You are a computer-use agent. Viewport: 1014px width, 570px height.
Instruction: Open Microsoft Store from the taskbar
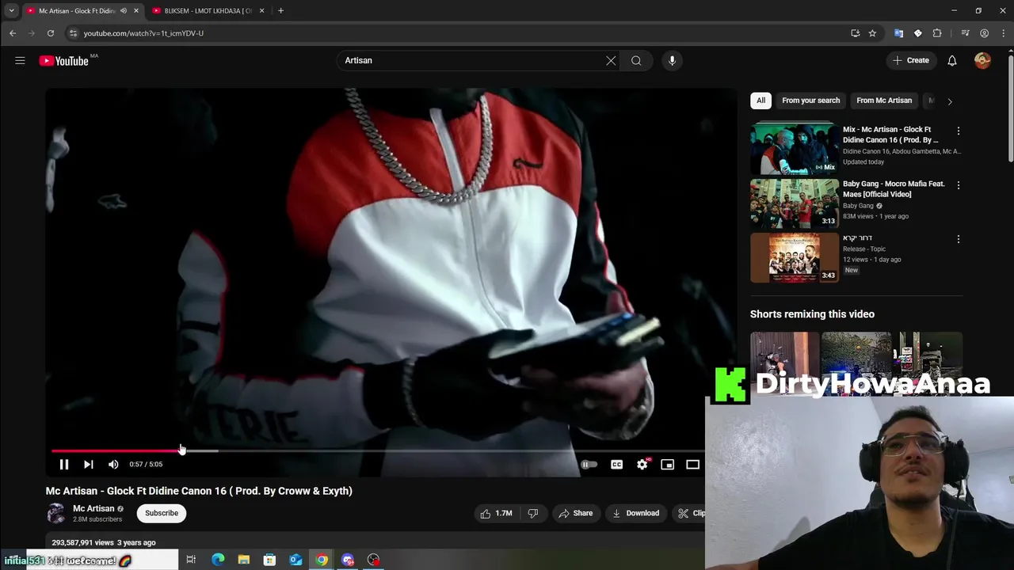coord(269,560)
